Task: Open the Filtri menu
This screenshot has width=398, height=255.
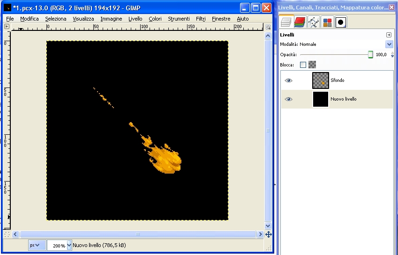Action: coord(201,19)
